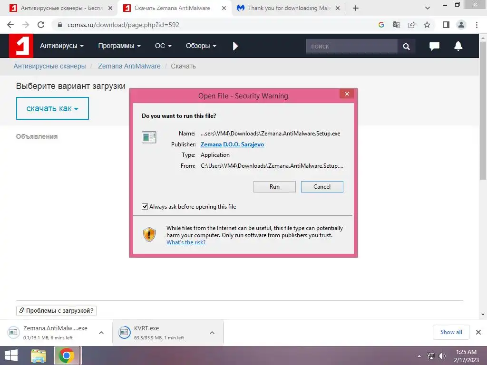Image resolution: width=487 pixels, height=365 pixels.
Task: Click the Google icon in address bar
Action: click(x=381, y=25)
